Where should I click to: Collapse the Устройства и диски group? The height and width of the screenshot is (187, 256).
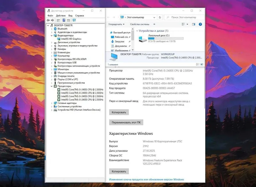(x=137, y=31)
